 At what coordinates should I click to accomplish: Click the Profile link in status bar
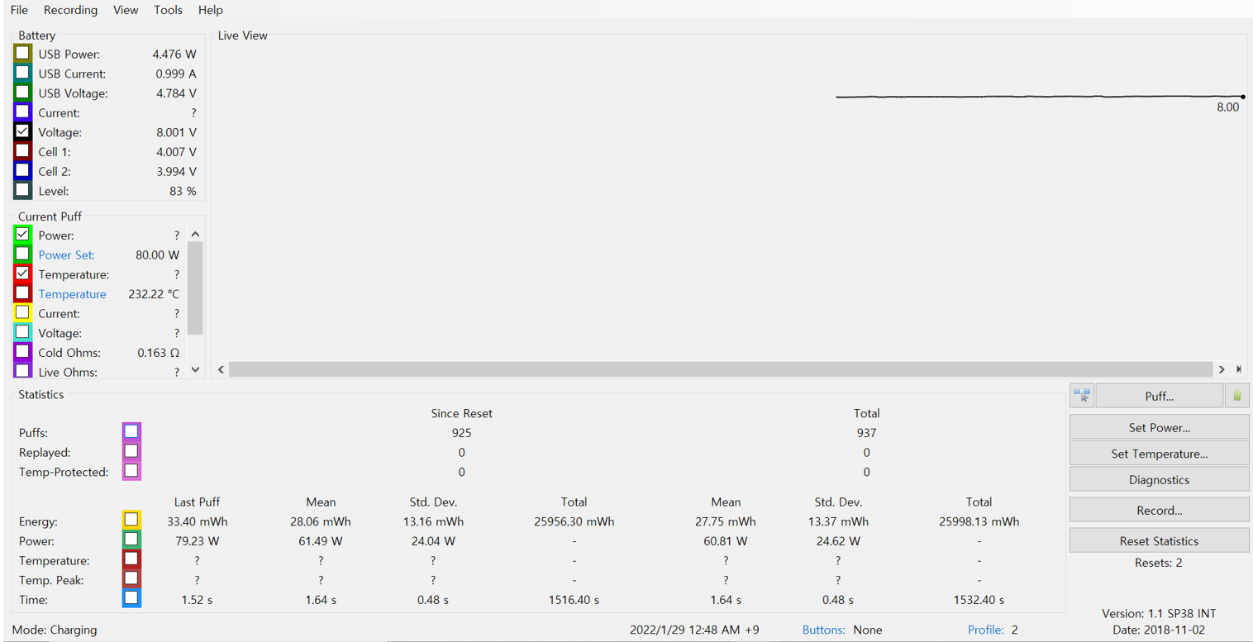click(x=985, y=630)
